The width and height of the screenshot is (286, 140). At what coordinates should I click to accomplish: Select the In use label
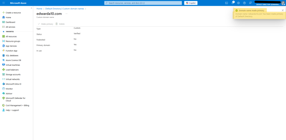click(x=39, y=51)
